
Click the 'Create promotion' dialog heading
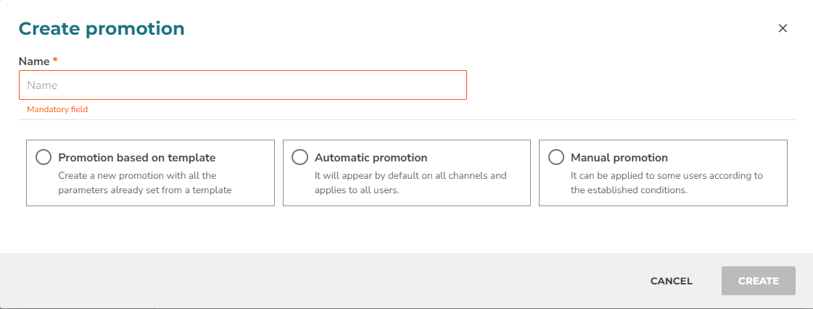102,28
